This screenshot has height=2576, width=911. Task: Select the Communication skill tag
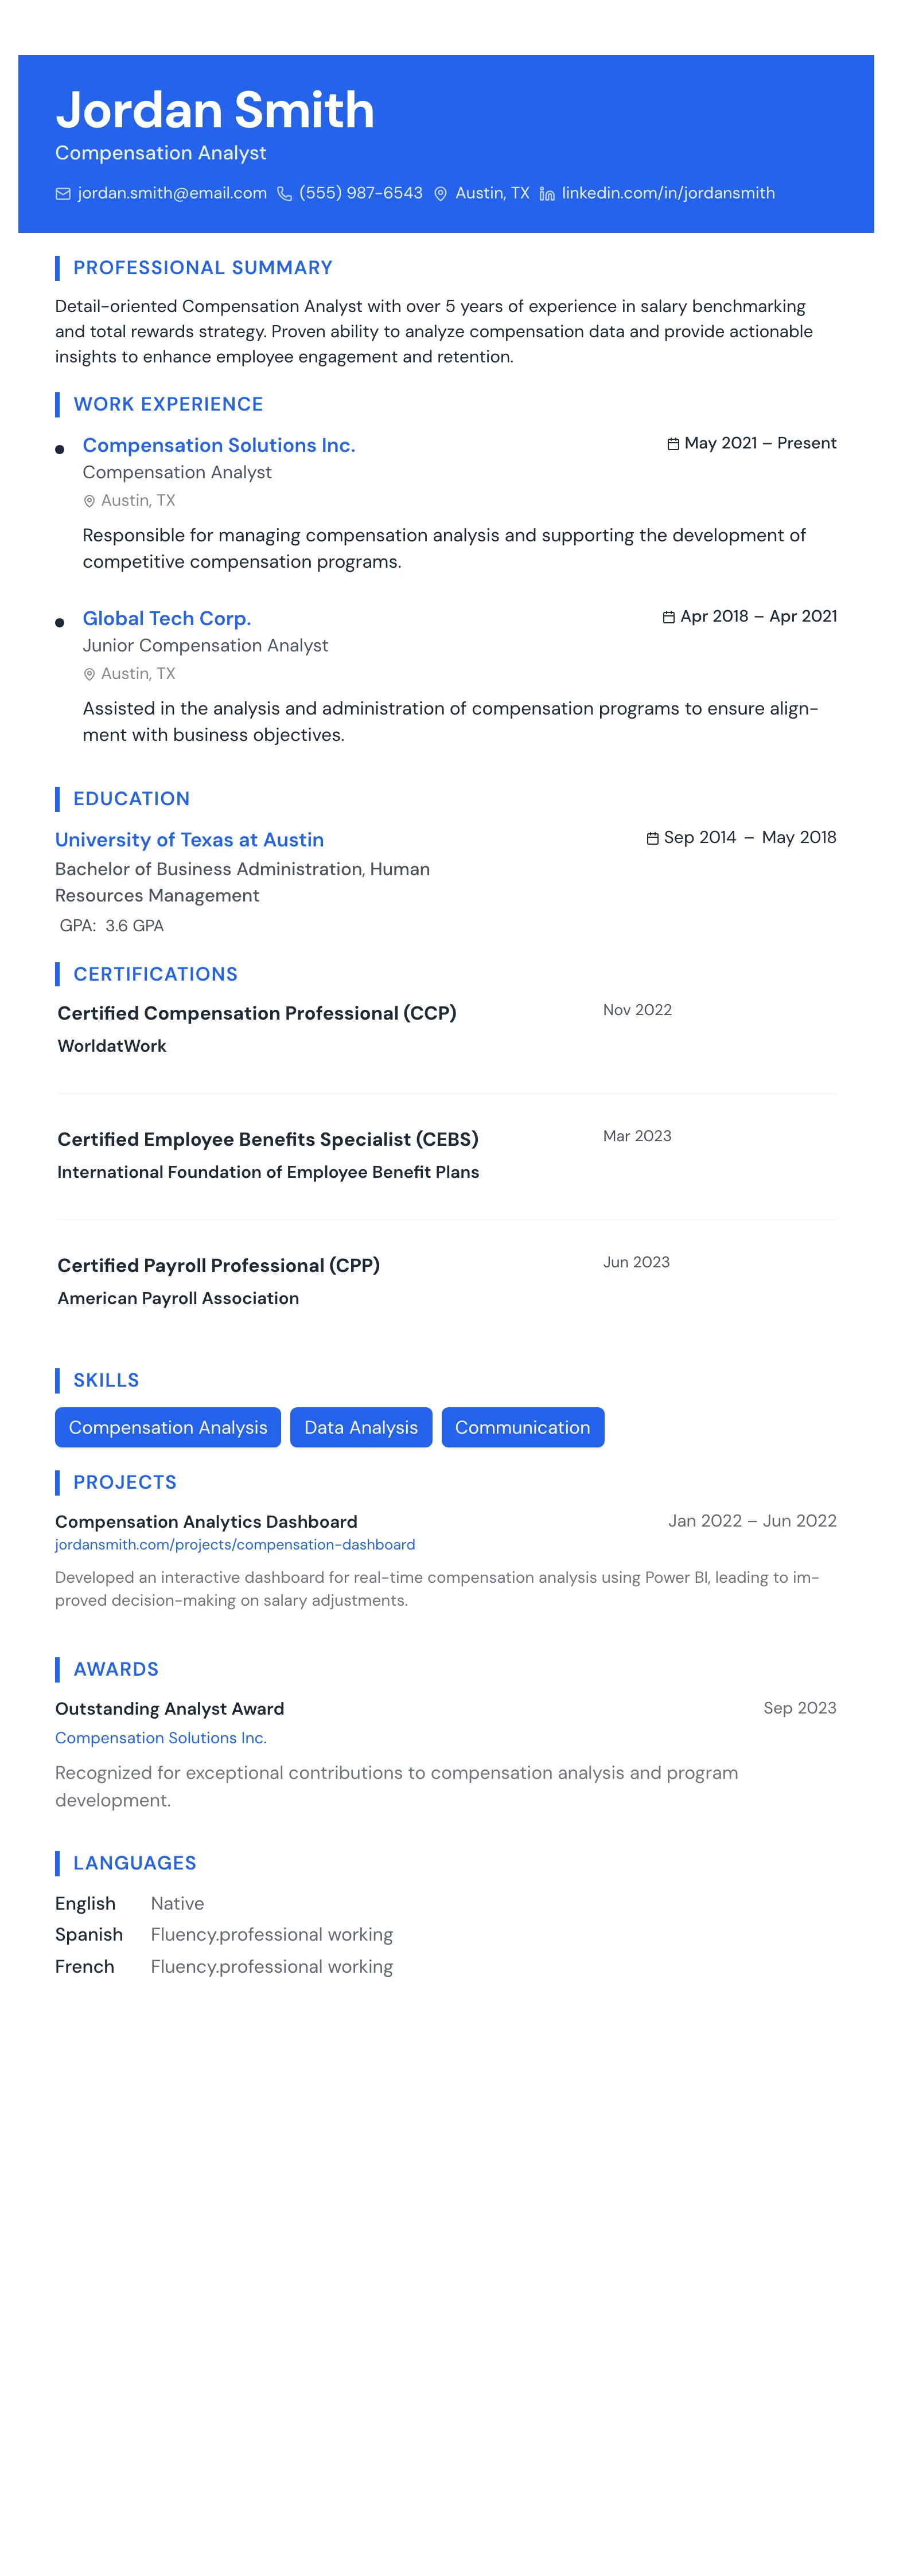[522, 1427]
